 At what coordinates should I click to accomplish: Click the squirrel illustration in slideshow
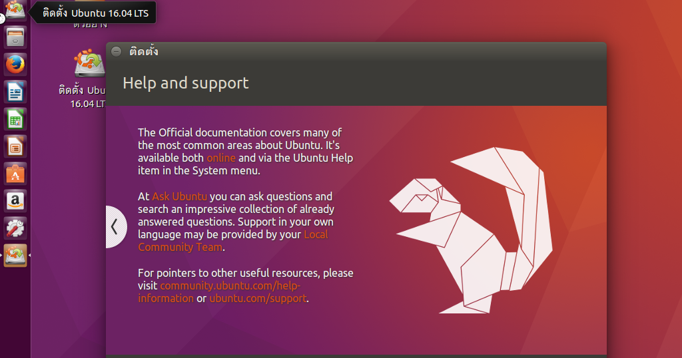[471, 230]
